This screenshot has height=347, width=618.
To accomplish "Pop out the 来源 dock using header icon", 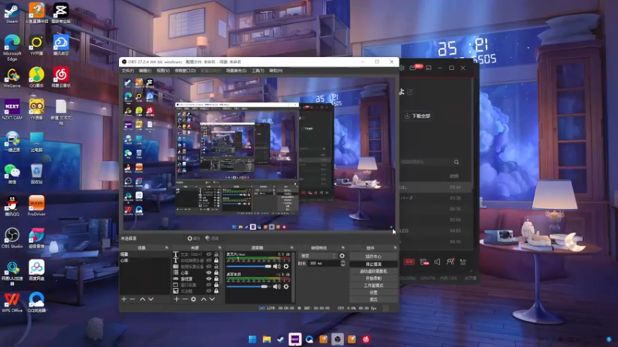I will [x=219, y=248].
